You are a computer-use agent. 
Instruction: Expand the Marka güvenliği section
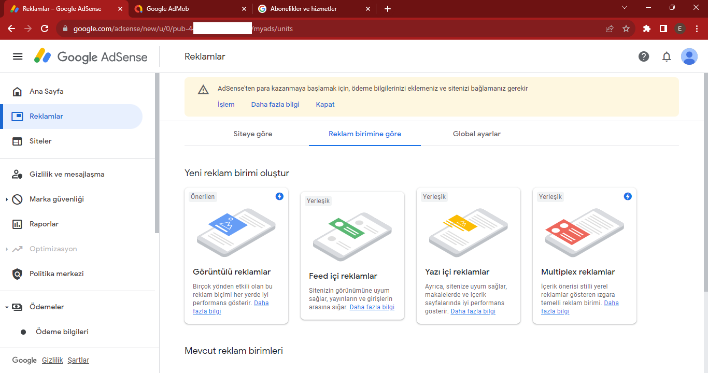tap(6, 199)
